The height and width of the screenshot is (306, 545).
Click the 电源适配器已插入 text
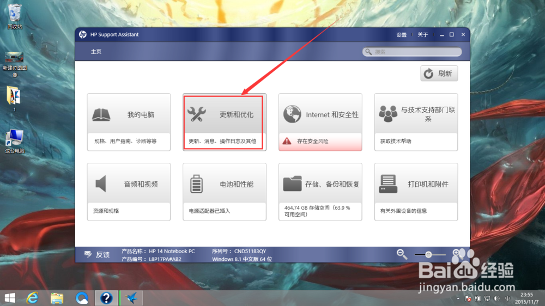(x=209, y=211)
